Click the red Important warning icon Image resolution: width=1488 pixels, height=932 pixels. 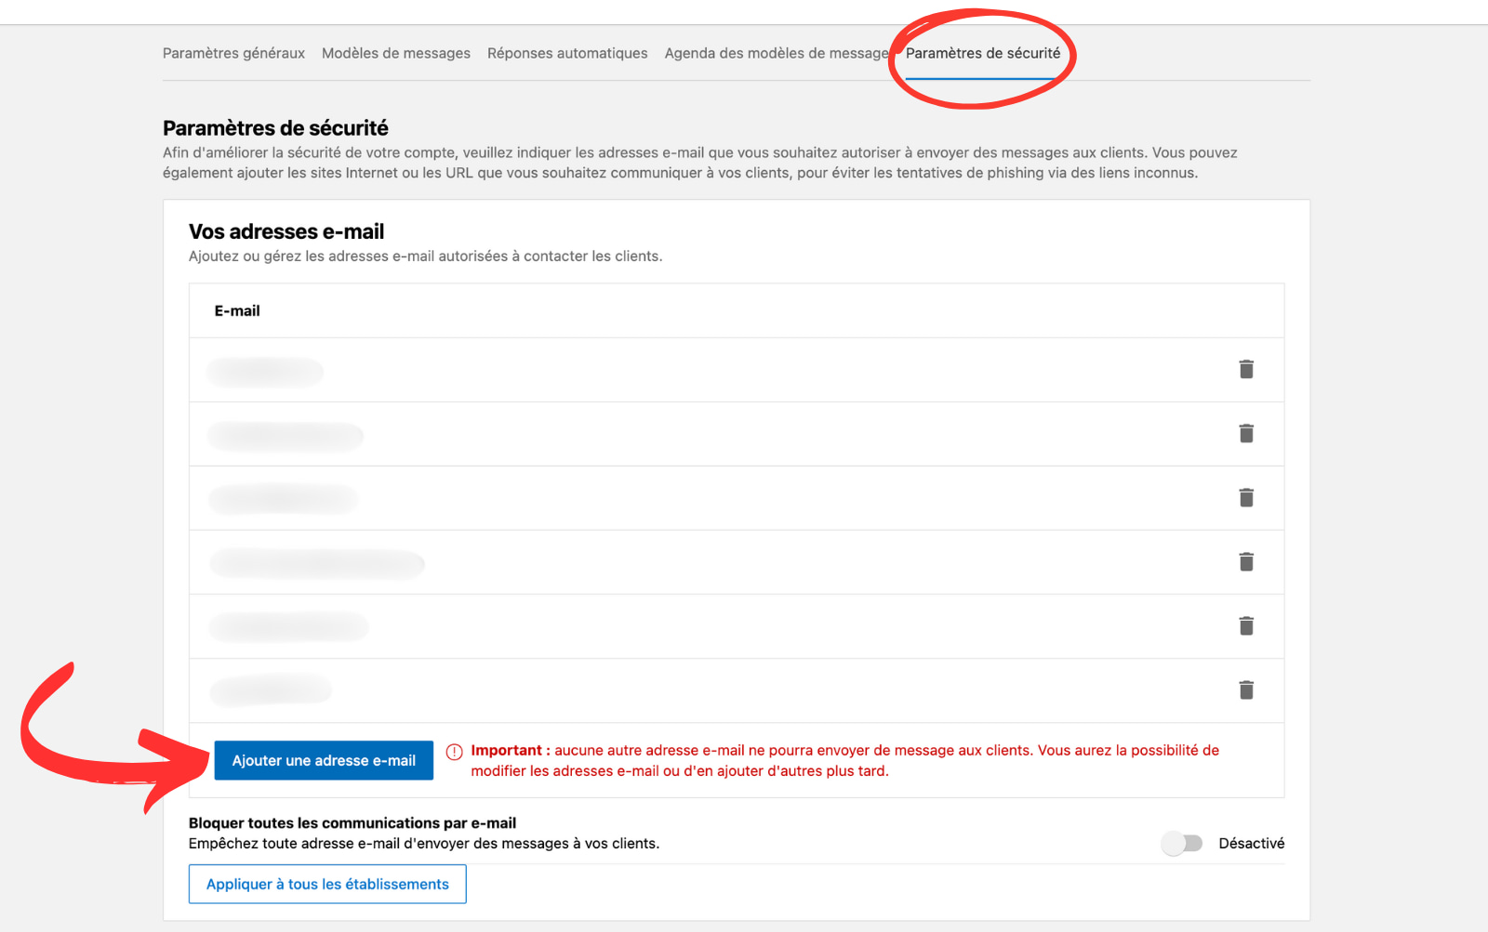click(454, 750)
